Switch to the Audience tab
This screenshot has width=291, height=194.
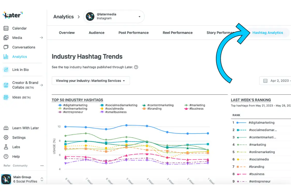point(96,33)
